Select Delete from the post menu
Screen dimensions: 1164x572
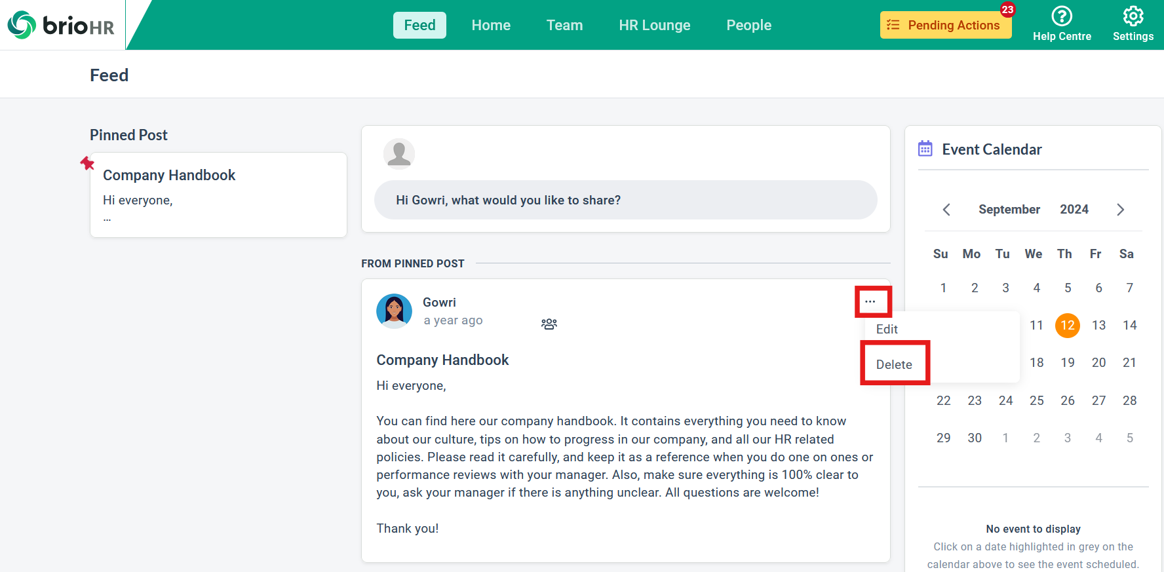click(894, 364)
